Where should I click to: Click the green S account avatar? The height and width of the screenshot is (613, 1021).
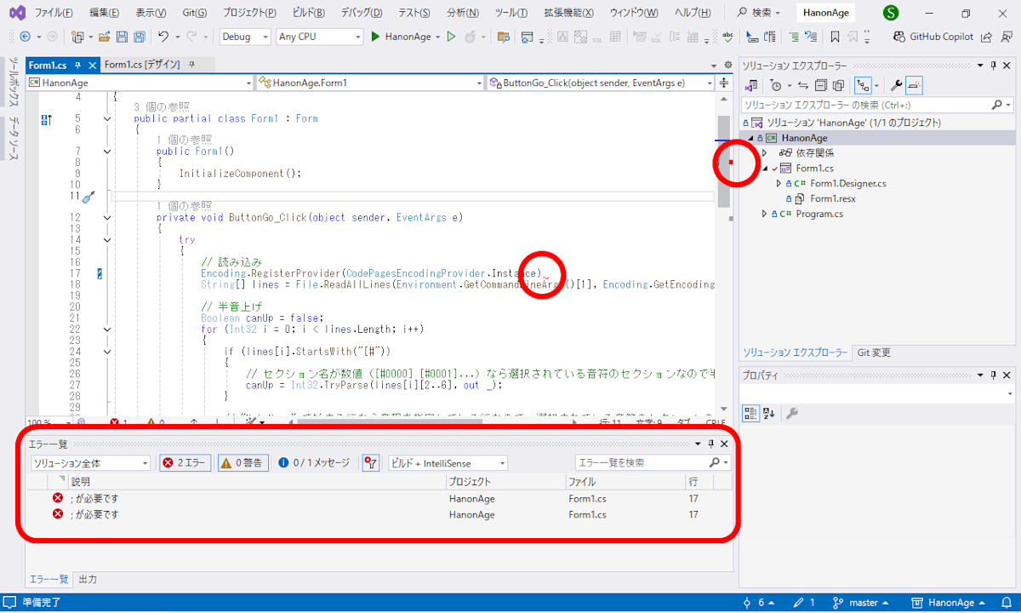891,13
